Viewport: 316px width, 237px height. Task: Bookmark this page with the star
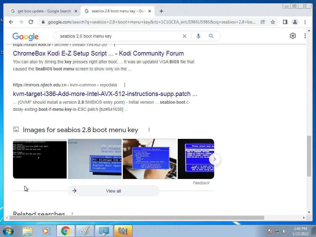tap(273, 22)
